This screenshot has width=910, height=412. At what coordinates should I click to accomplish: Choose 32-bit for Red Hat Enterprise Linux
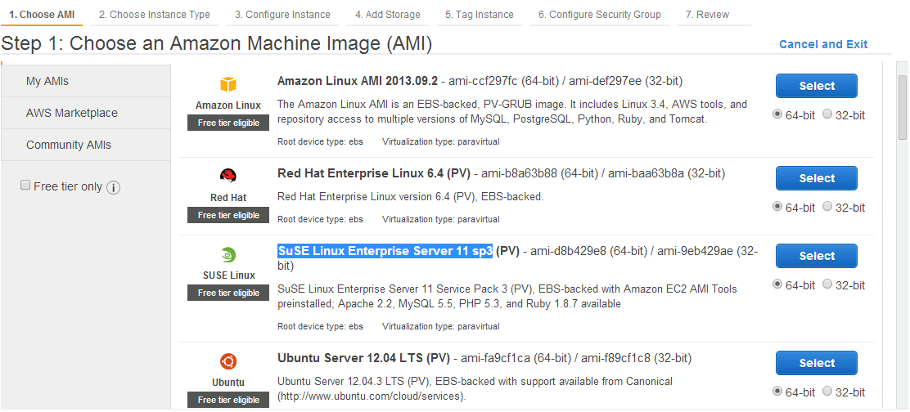click(827, 206)
